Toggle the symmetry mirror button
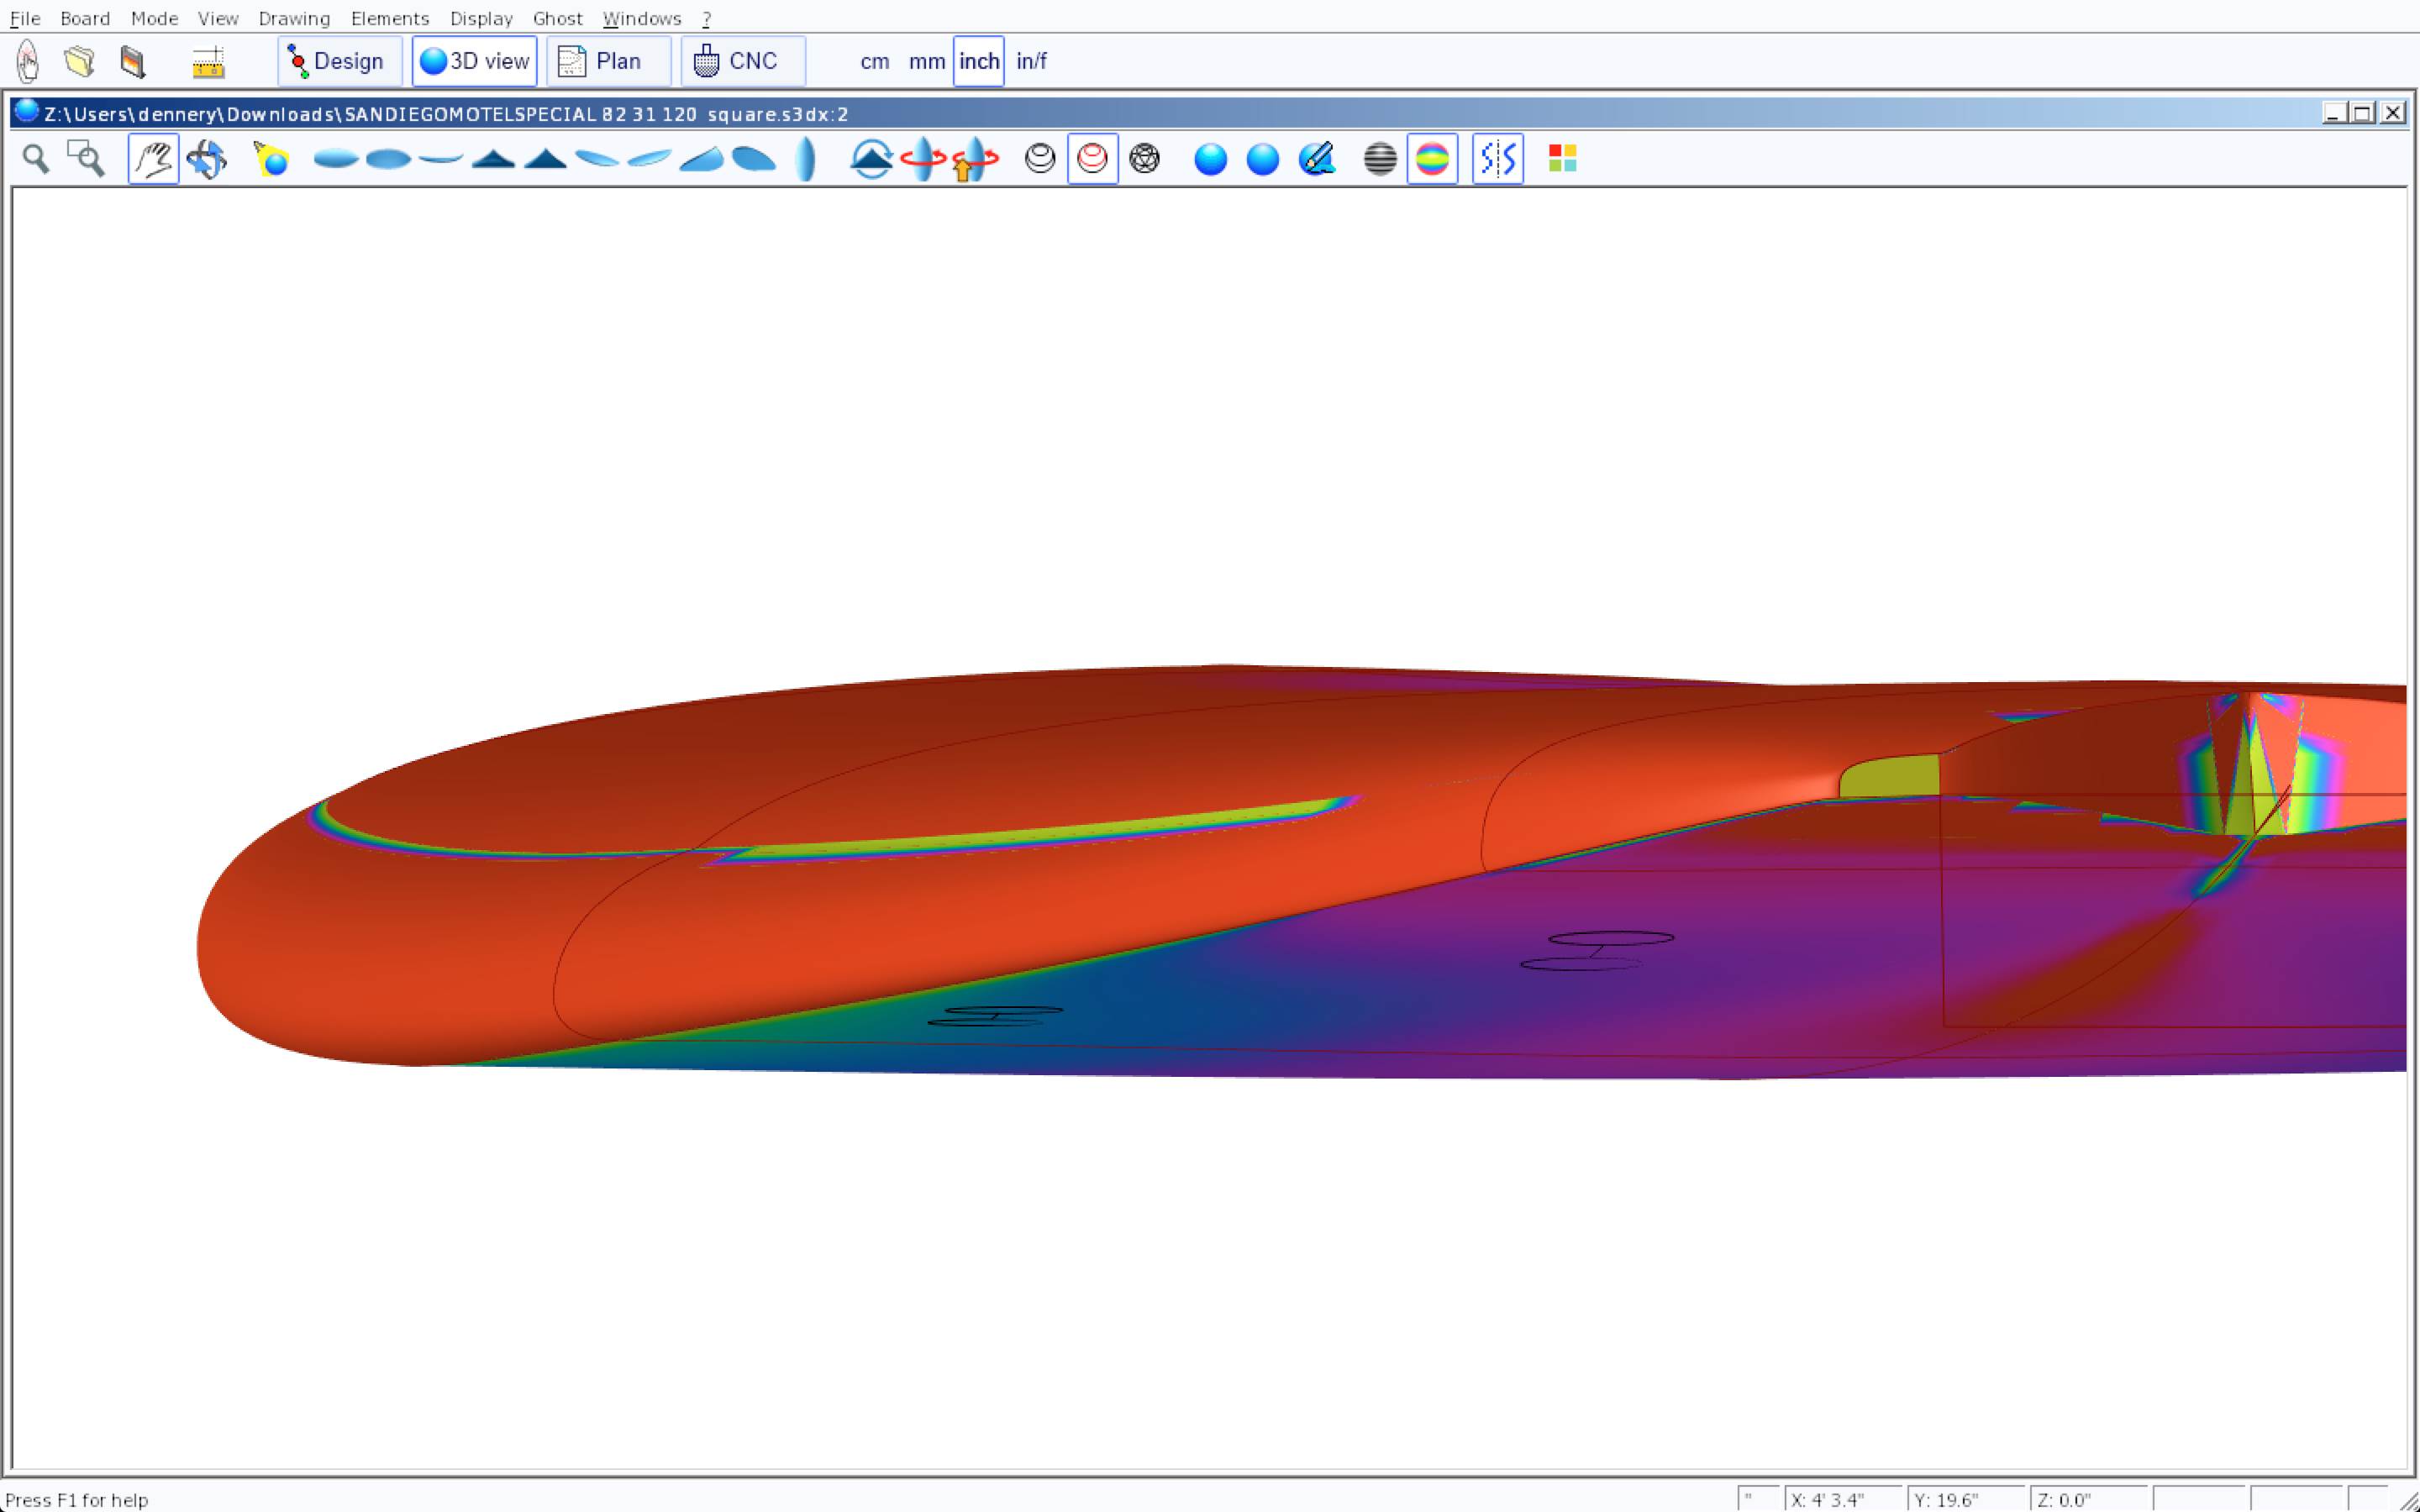Image resolution: width=2420 pixels, height=1512 pixels. [x=1497, y=159]
